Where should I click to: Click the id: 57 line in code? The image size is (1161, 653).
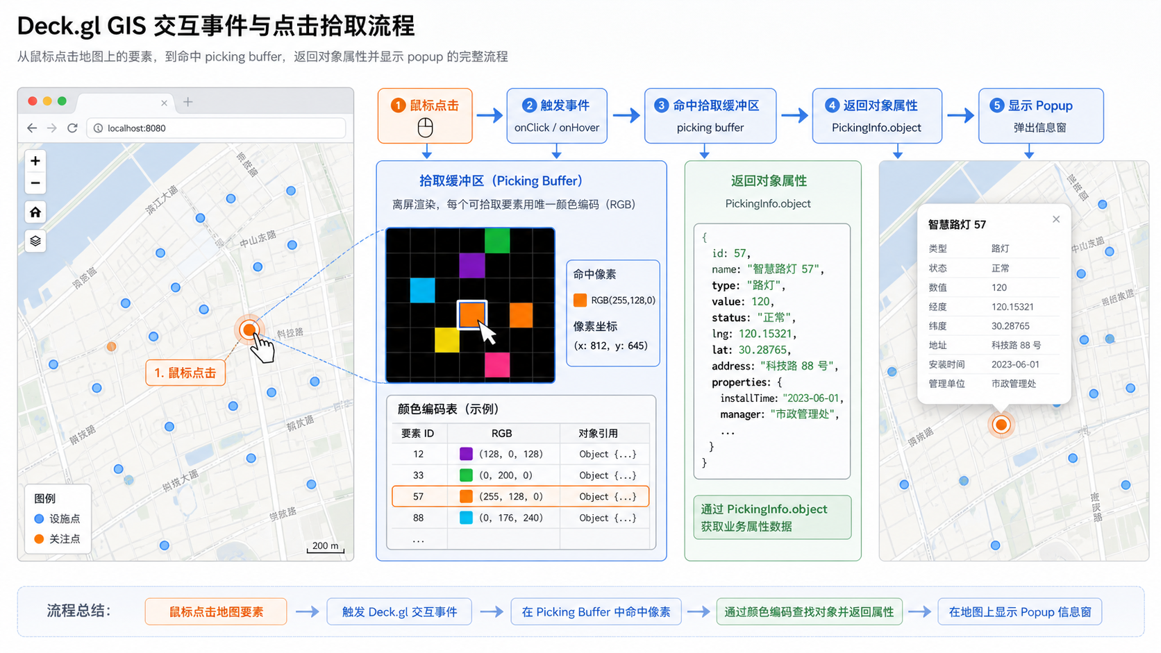pyautogui.click(x=731, y=253)
